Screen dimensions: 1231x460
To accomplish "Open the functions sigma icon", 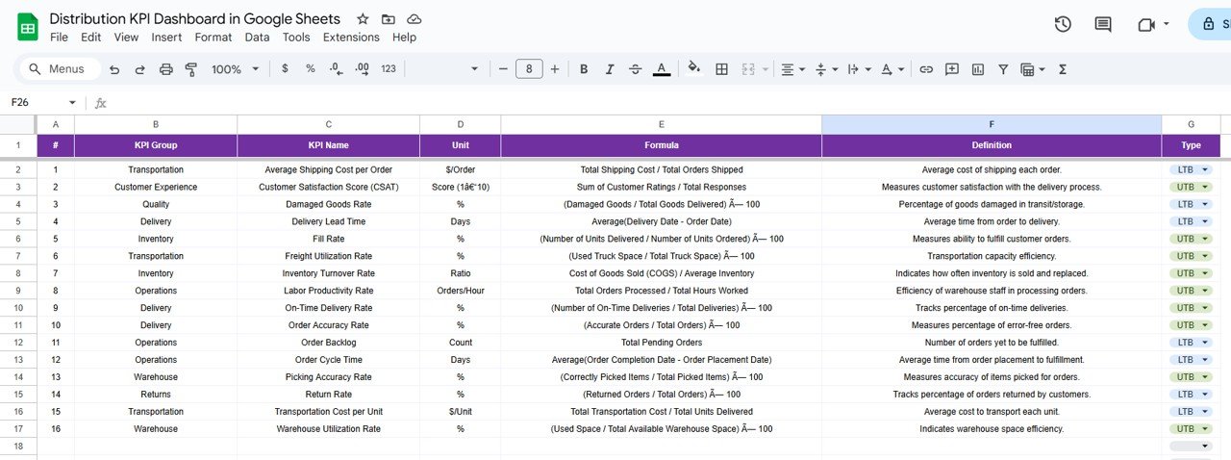I will click(x=1063, y=69).
